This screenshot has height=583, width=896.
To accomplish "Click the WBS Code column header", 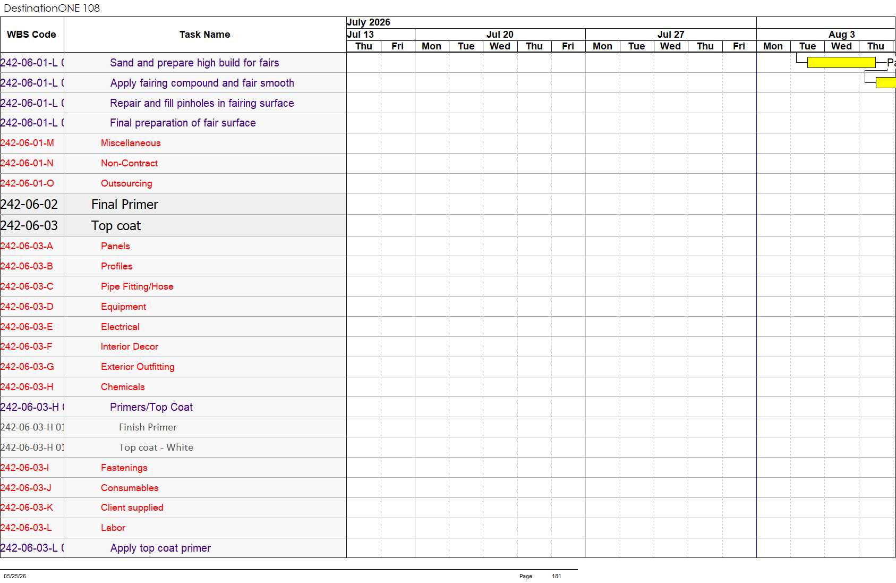I will [31, 35].
